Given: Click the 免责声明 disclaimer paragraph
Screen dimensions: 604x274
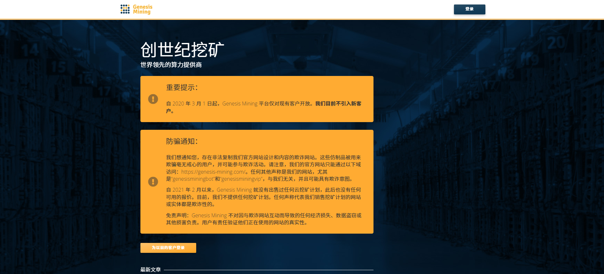Looking at the screenshot, I should 264,219.
